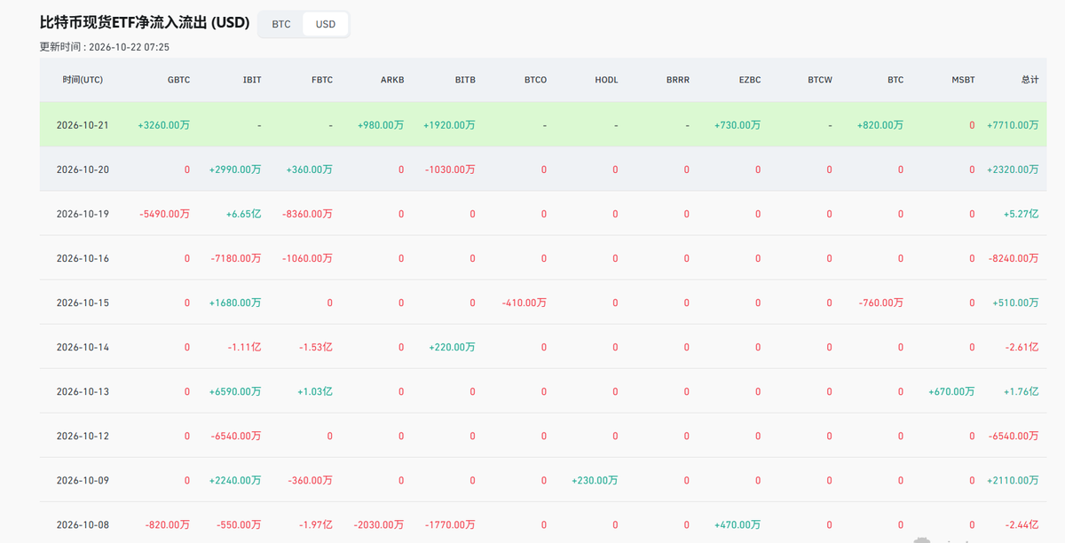Viewport: 1065px width, 543px height.
Task: Select the 2026-10-15 date row
Action: 542,303
